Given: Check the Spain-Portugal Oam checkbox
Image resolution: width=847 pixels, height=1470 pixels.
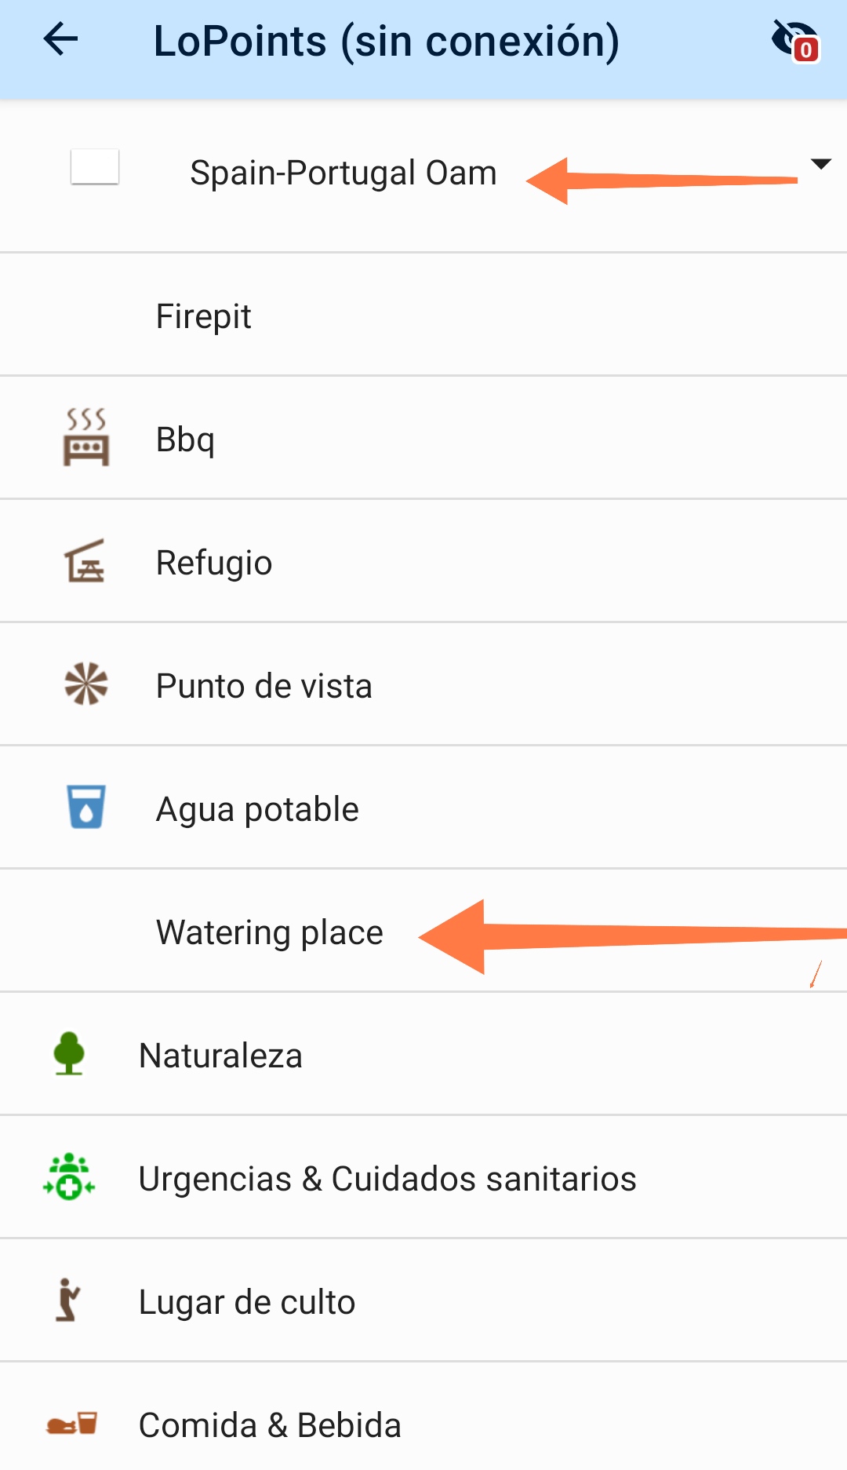Looking at the screenshot, I should [x=95, y=167].
